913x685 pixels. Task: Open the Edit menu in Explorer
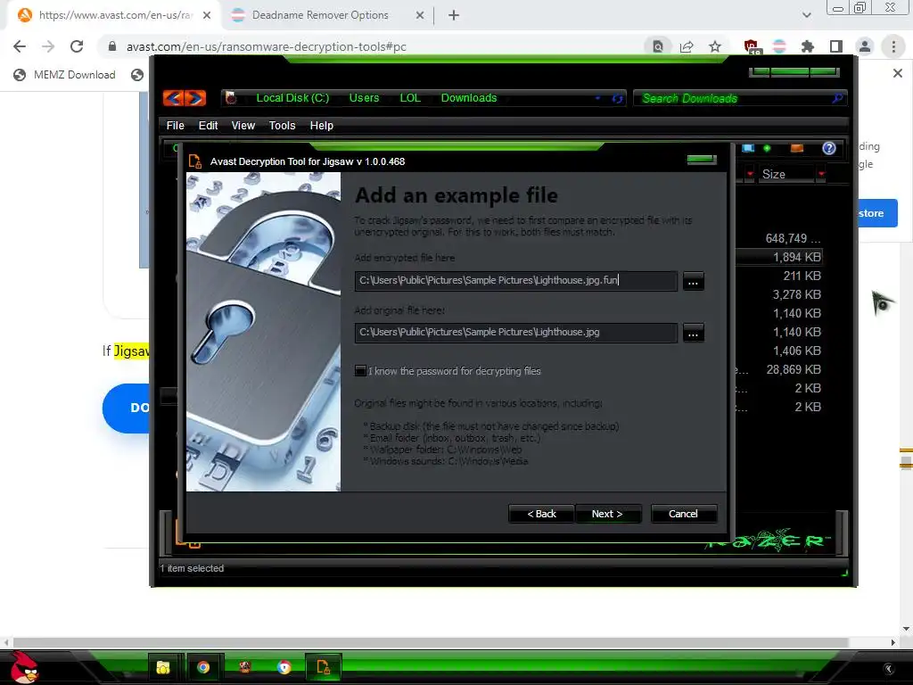click(x=208, y=125)
